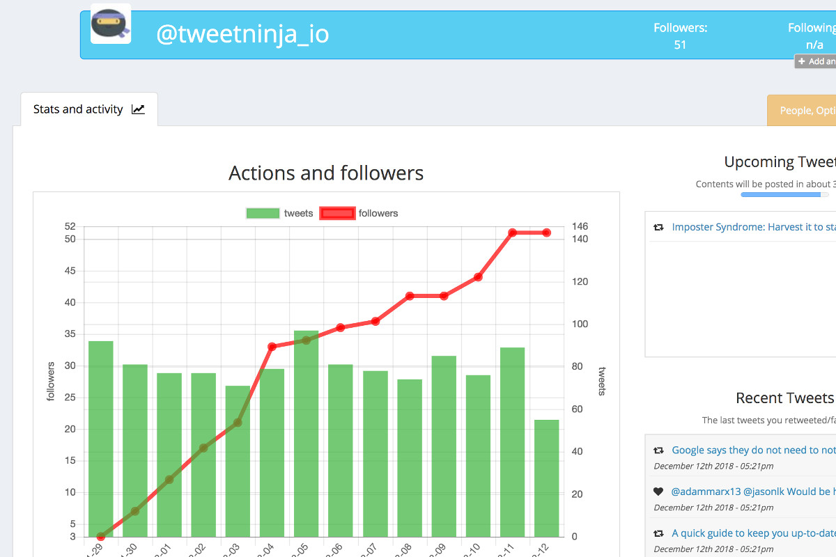Open the Stats and activity tab
836x557 pixels.
89,109
